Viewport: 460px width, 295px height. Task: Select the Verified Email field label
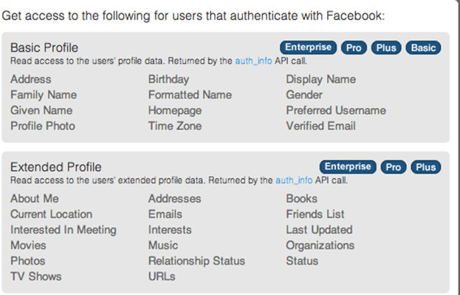tap(321, 126)
